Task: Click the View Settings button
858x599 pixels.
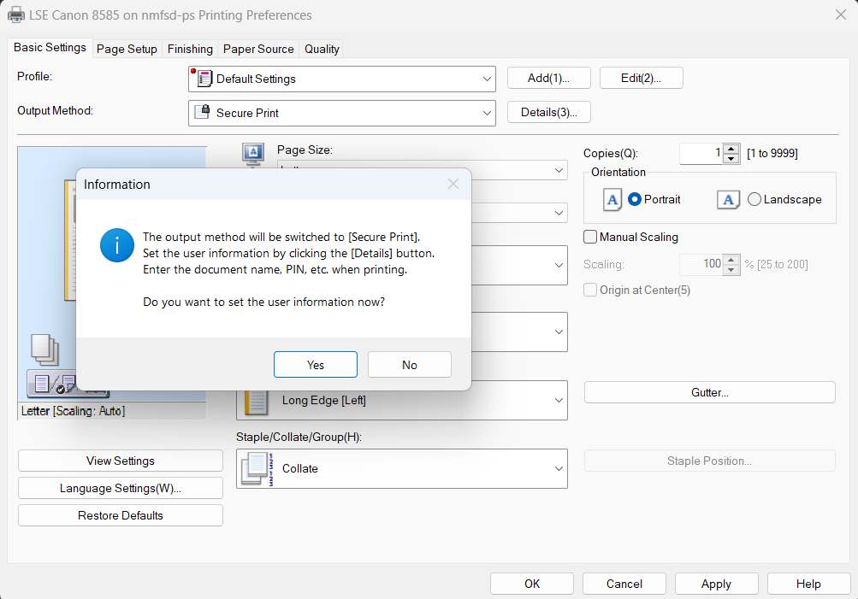Action: 121,461
